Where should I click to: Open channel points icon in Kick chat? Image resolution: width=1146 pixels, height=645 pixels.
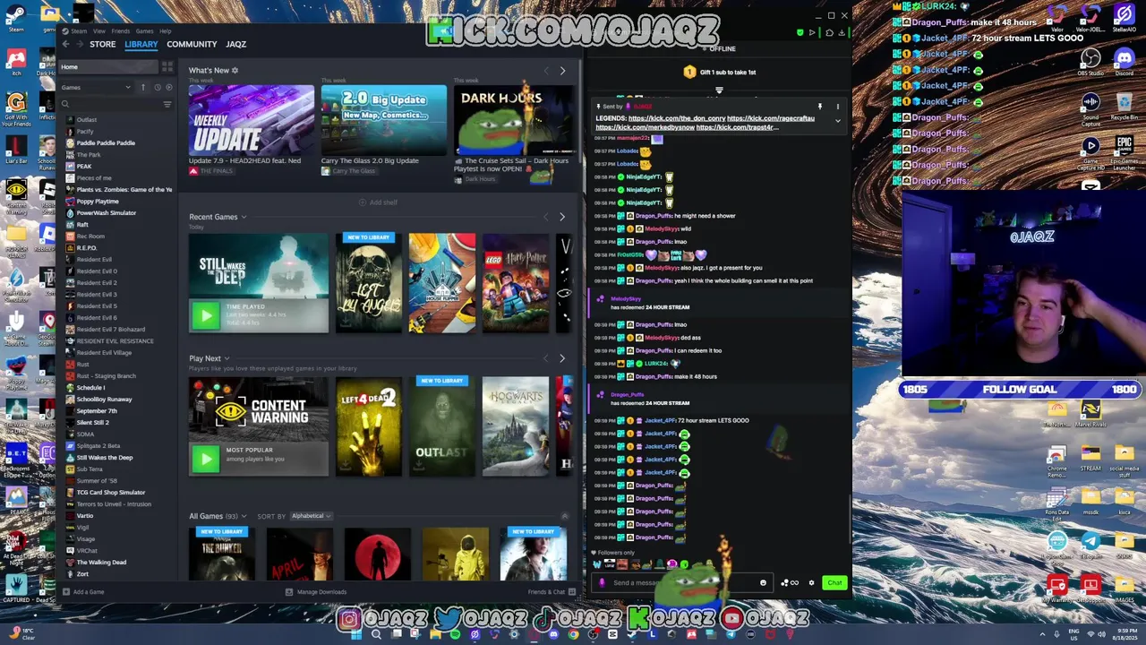pyautogui.click(x=790, y=583)
